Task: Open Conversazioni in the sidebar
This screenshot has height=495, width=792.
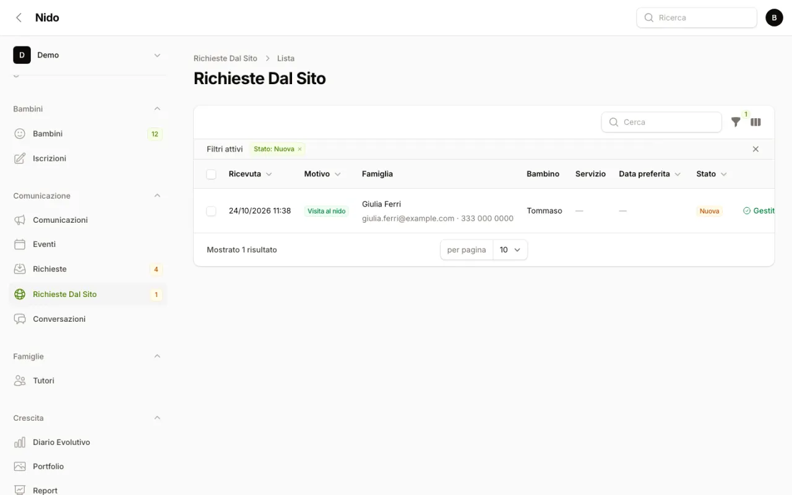Action: [88, 319]
